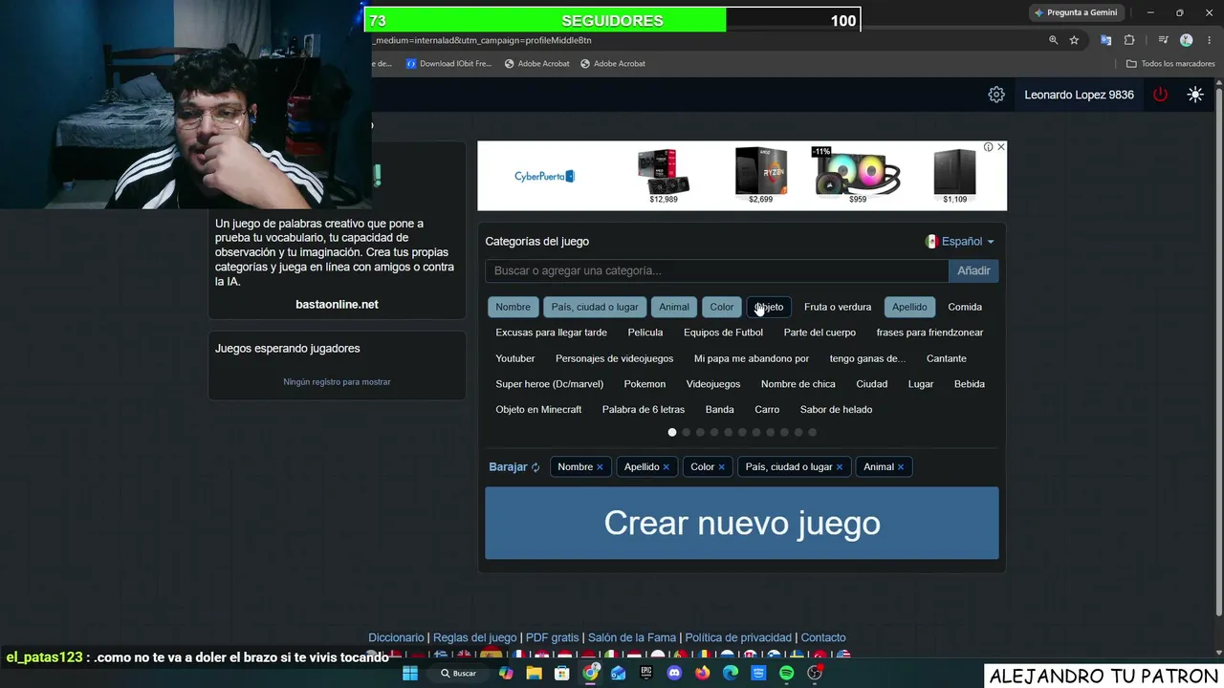Toggle the Sabor de helado category
Image resolution: width=1224 pixels, height=688 pixels.
click(836, 410)
